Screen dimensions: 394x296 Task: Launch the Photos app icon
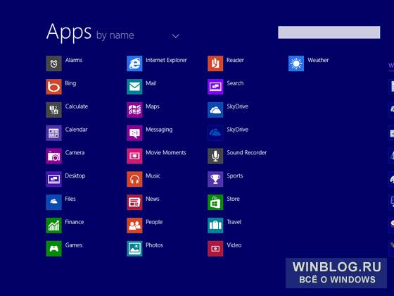134,248
